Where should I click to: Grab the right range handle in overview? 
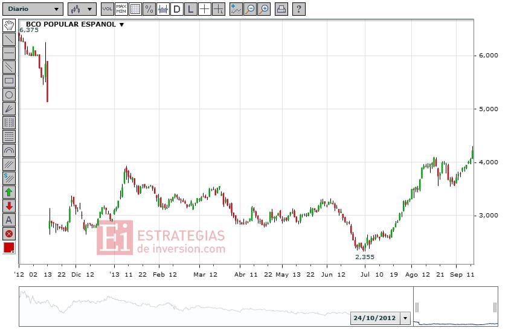pyautogui.click(x=495, y=307)
